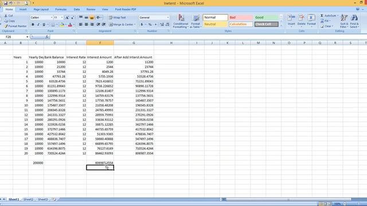The image size is (367, 206).
Task: Apply Calculation cell style
Action: tap(241, 24)
